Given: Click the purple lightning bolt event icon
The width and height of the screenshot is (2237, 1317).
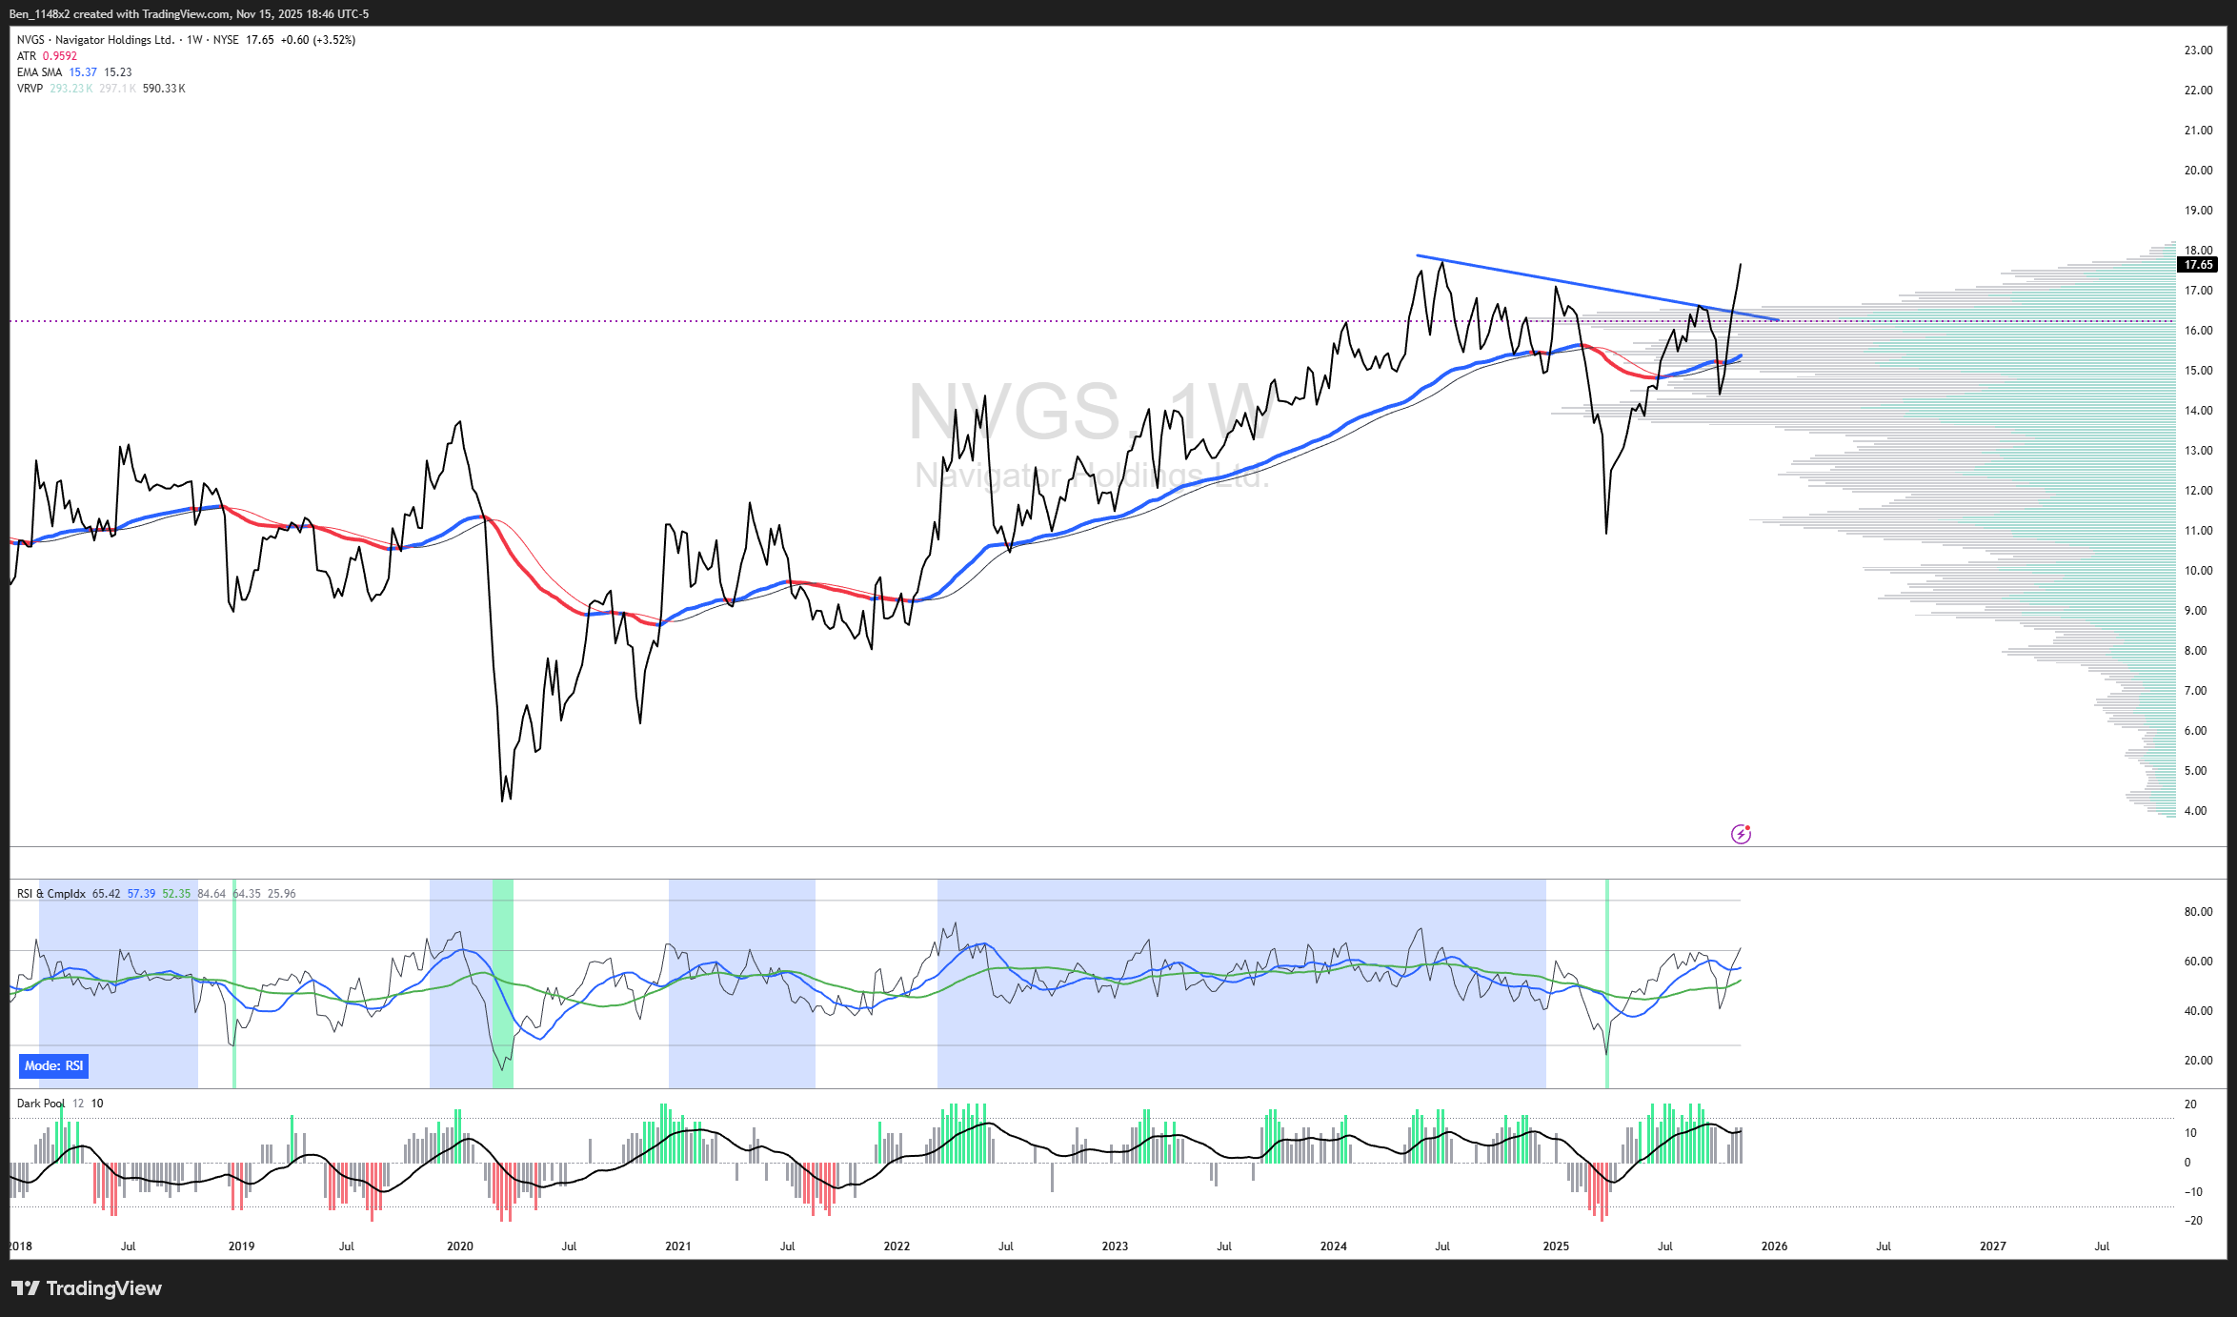Looking at the screenshot, I should [x=1741, y=835].
